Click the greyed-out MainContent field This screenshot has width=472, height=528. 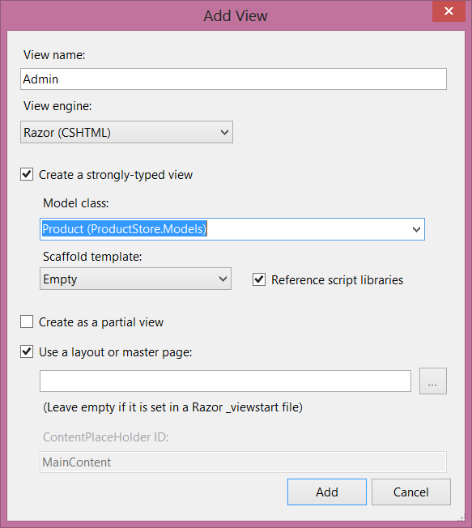[243, 462]
